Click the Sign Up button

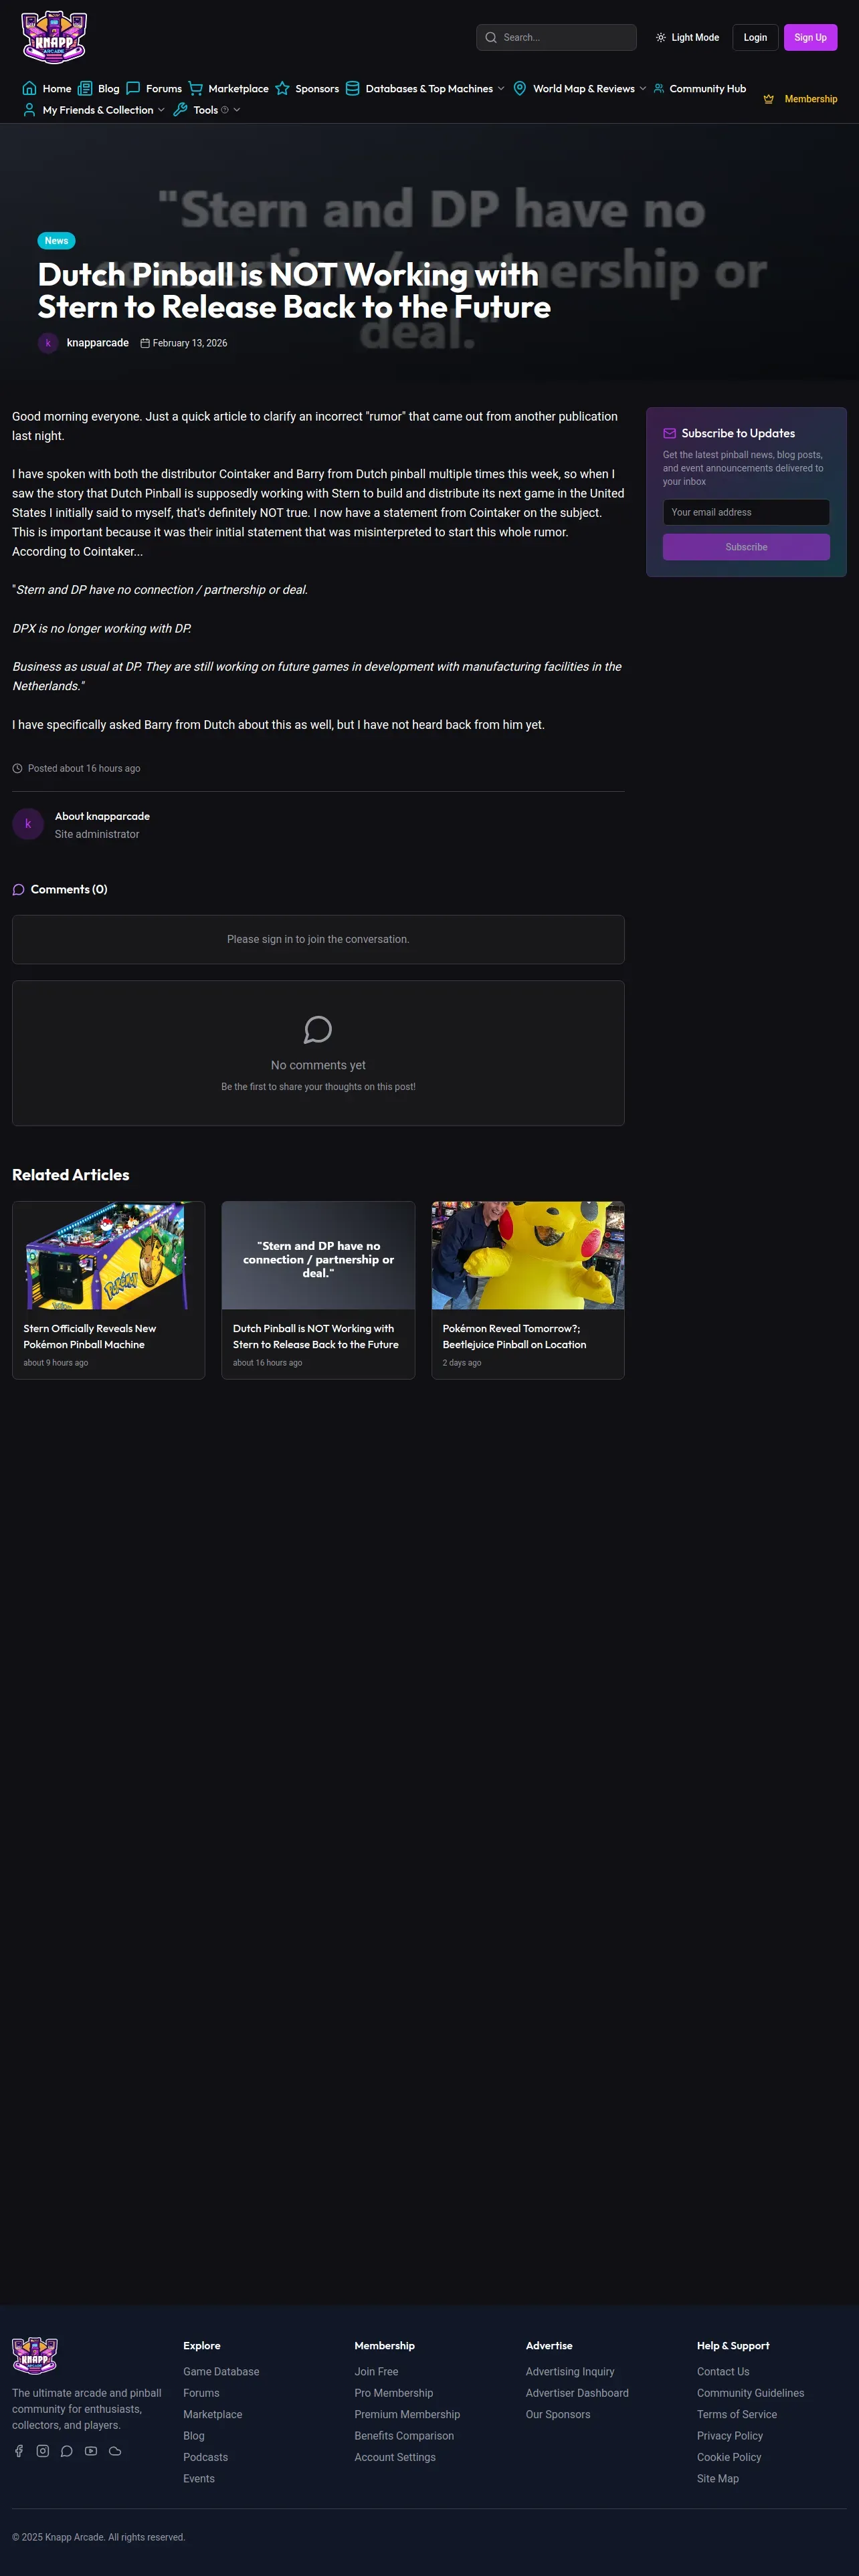[x=810, y=37]
